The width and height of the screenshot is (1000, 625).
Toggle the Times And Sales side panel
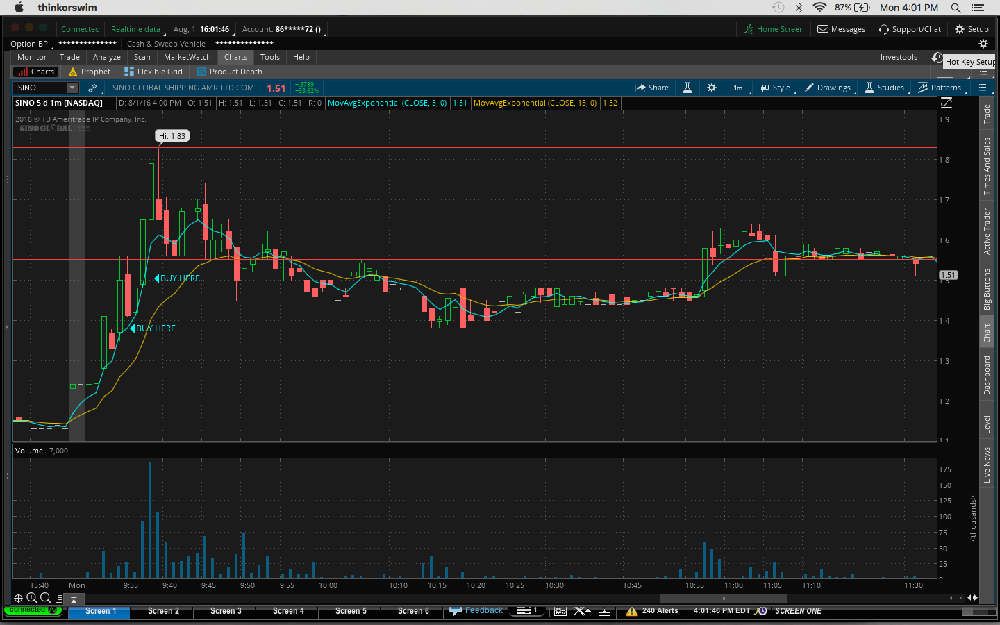coord(987,166)
